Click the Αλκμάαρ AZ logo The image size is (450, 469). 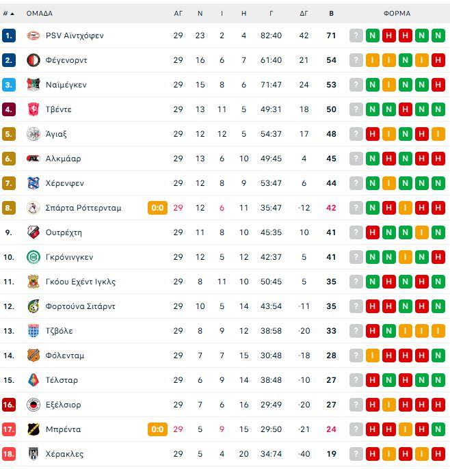pos(33,159)
